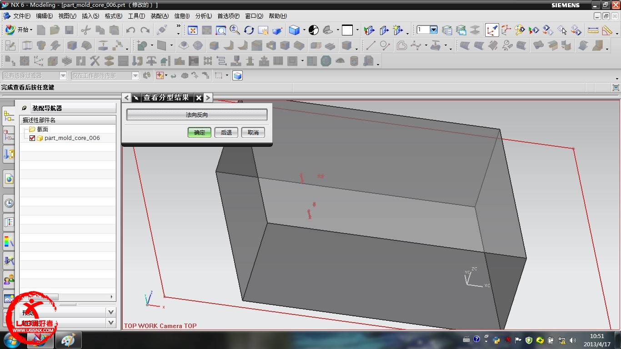This screenshot has height=349, width=621.
Task: Click the Extrude icon
Action: [x=27, y=45]
